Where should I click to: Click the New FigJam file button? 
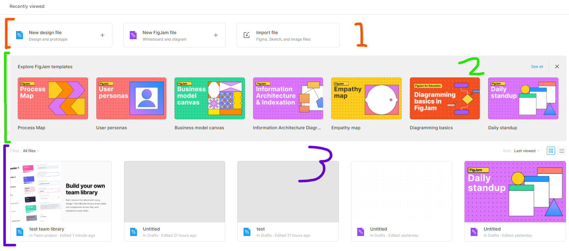[175, 35]
